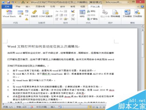Insert Drop-Down List content control
The width and height of the screenshot is (146, 110).
pos(65,15)
